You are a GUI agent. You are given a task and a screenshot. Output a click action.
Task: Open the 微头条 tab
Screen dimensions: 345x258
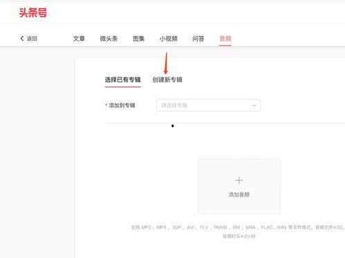(109, 39)
